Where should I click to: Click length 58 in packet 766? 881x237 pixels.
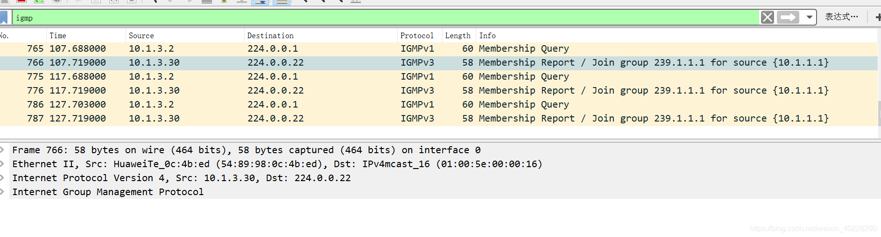pos(467,62)
